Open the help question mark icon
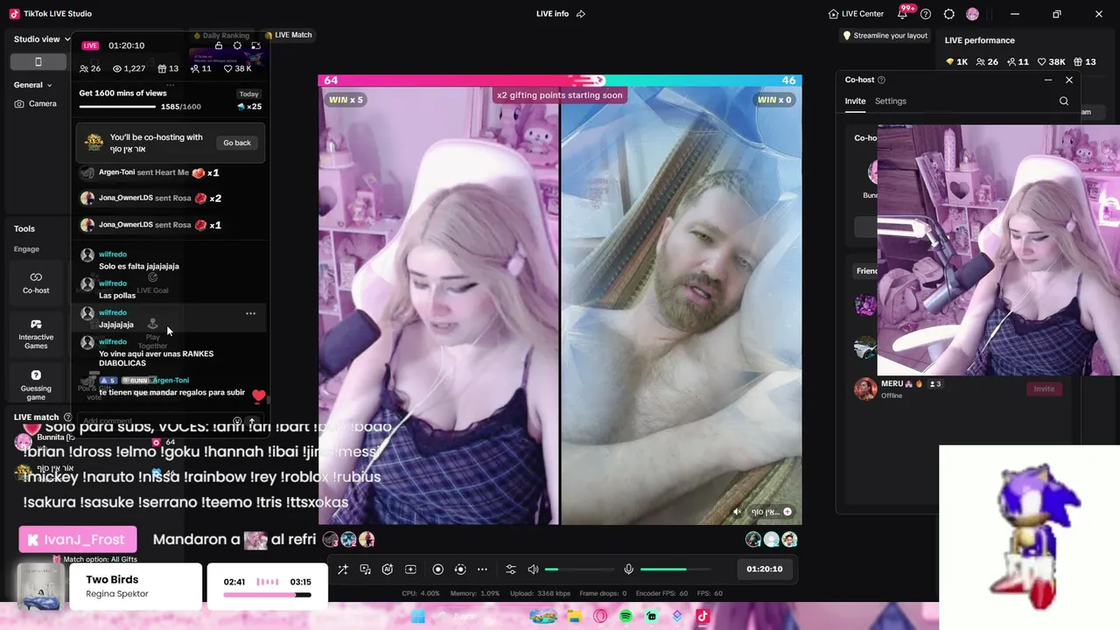This screenshot has width=1120, height=630. pyautogui.click(x=926, y=14)
